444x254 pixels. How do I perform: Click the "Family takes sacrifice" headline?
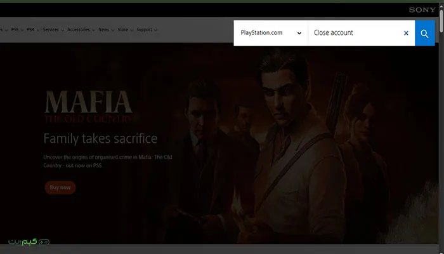(100, 138)
